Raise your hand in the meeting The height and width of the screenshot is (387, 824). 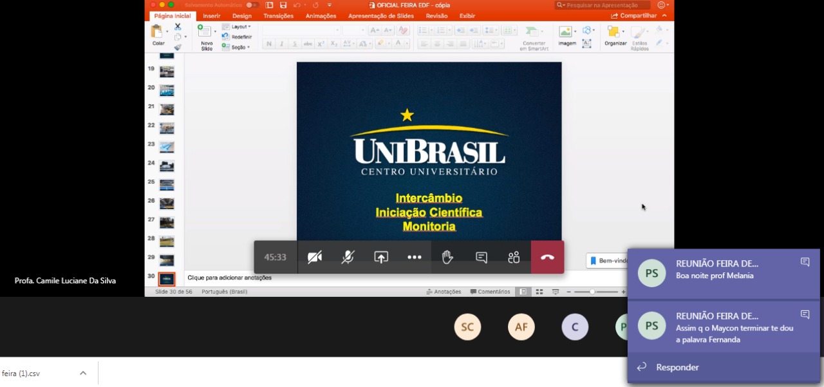pyautogui.click(x=447, y=257)
